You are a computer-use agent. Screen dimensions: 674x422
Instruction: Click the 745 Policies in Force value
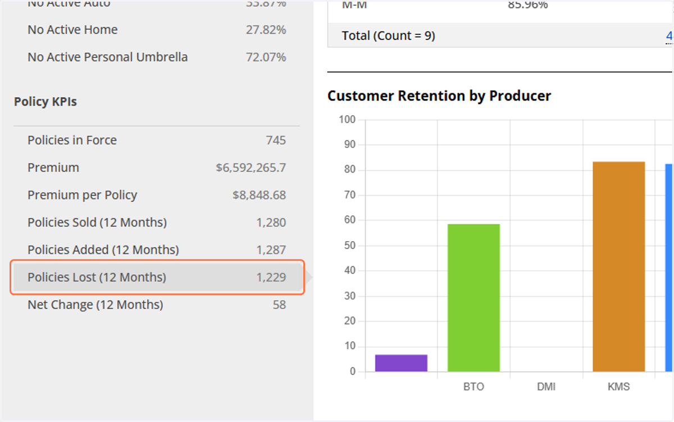(276, 140)
